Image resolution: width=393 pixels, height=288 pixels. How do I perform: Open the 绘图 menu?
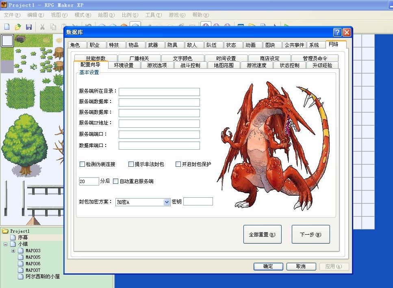point(106,15)
